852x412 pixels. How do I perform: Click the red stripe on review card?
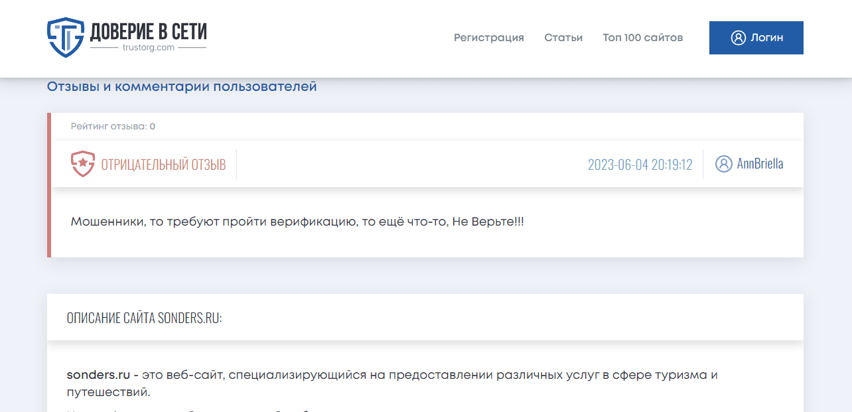coord(49,185)
